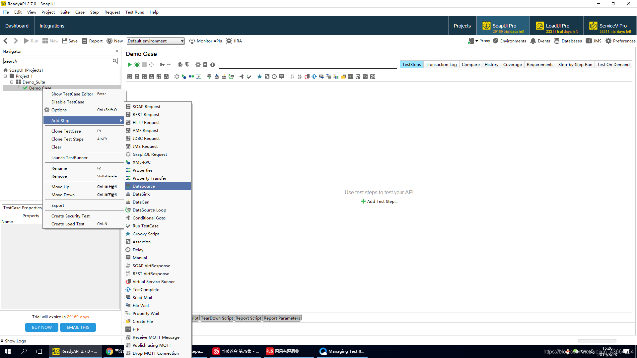
Task: Open the Proxy dropdown arrow
Action: 477,41
